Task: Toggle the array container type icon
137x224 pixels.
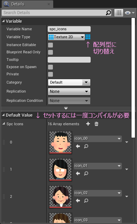Action: (88, 37)
